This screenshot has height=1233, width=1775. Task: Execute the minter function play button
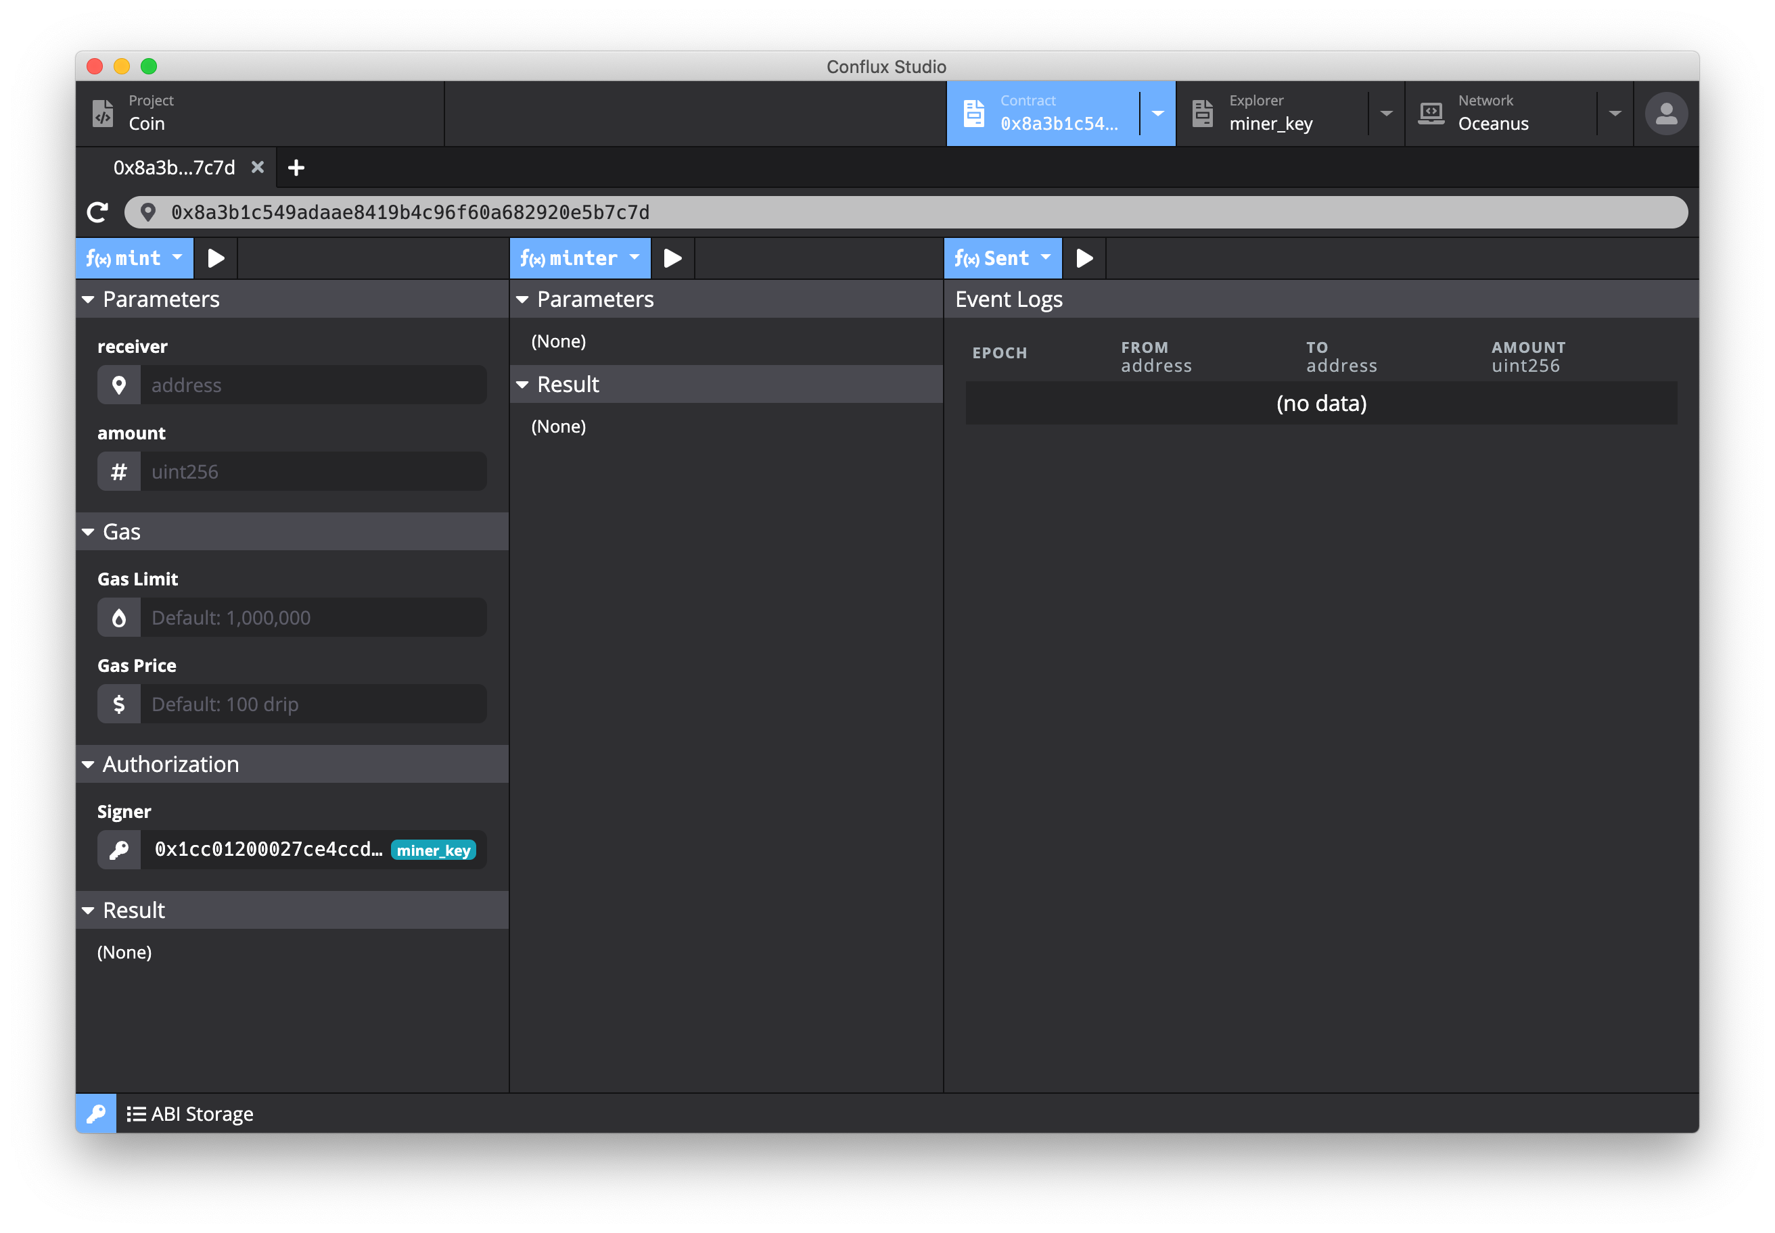tap(672, 258)
